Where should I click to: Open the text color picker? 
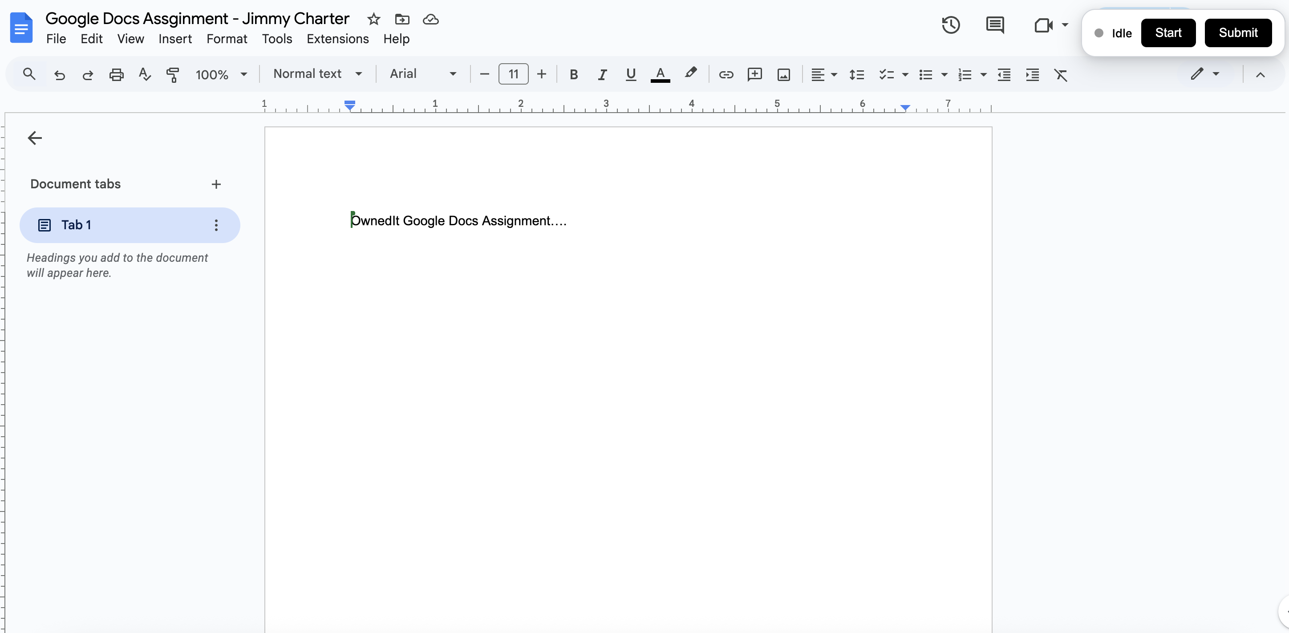tap(660, 74)
